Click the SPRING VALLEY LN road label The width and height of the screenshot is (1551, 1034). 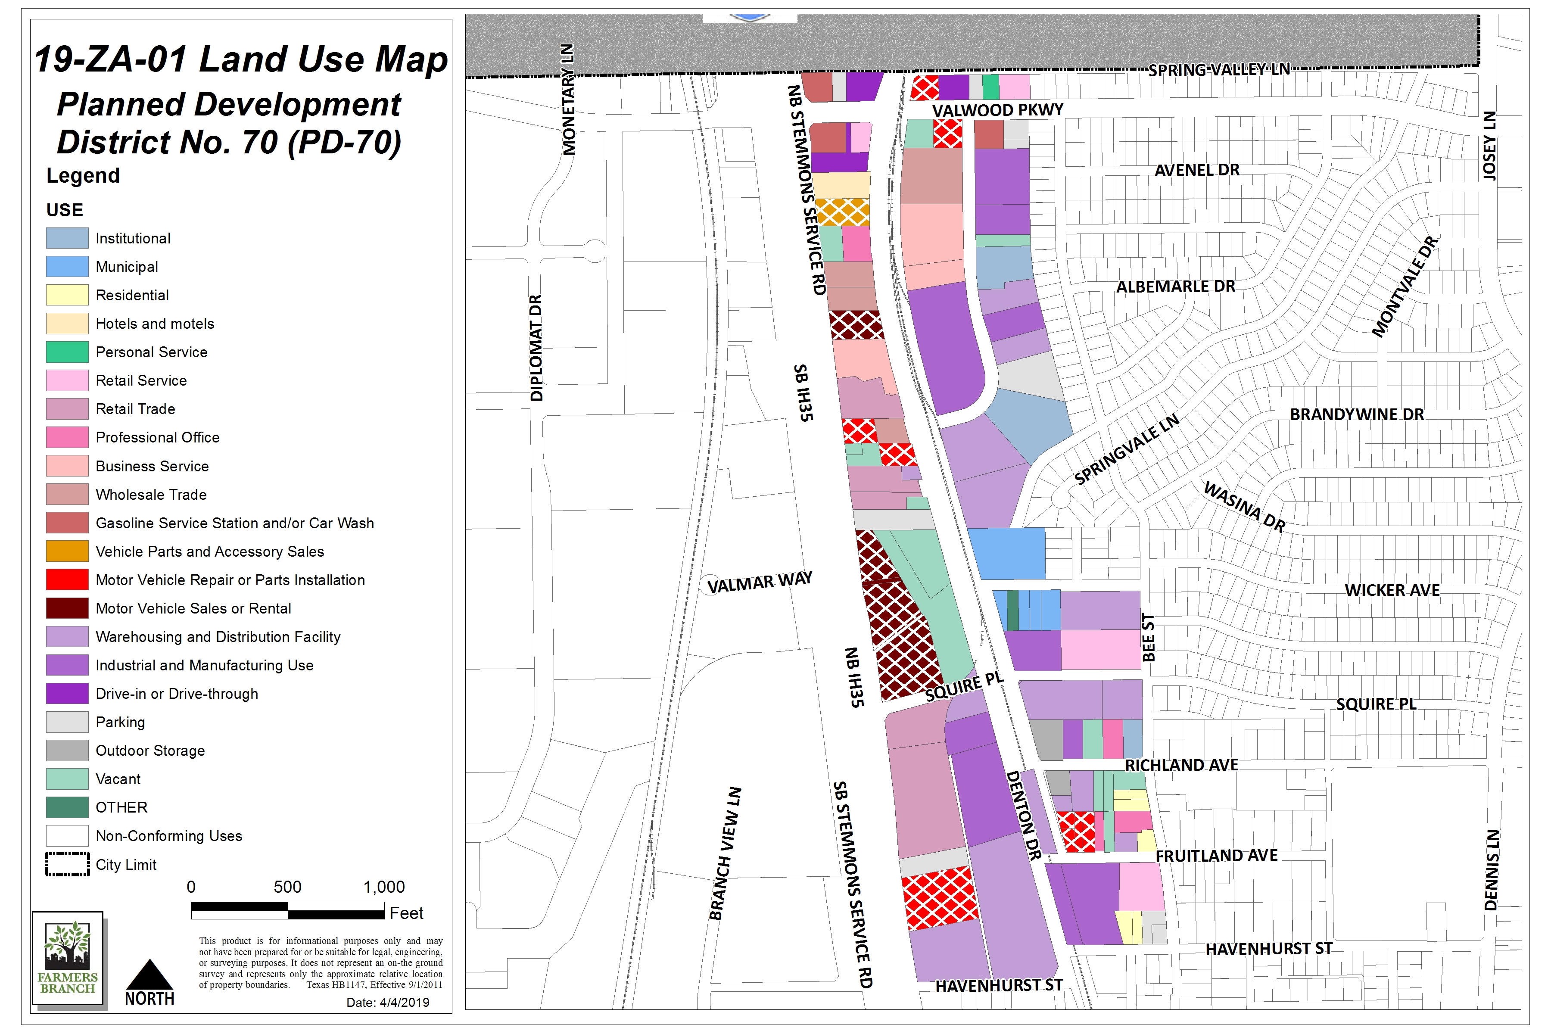point(1219,70)
